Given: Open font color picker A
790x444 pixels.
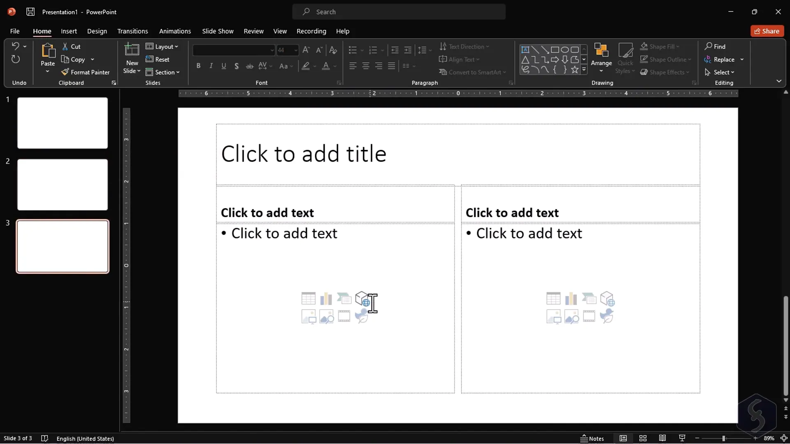Looking at the screenshot, I should (x=325, y=66).
